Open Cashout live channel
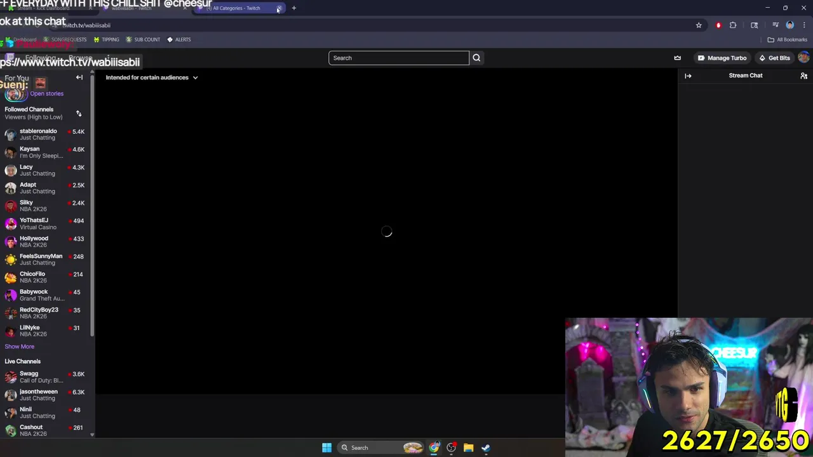The image size is (813, 457). 46,430
